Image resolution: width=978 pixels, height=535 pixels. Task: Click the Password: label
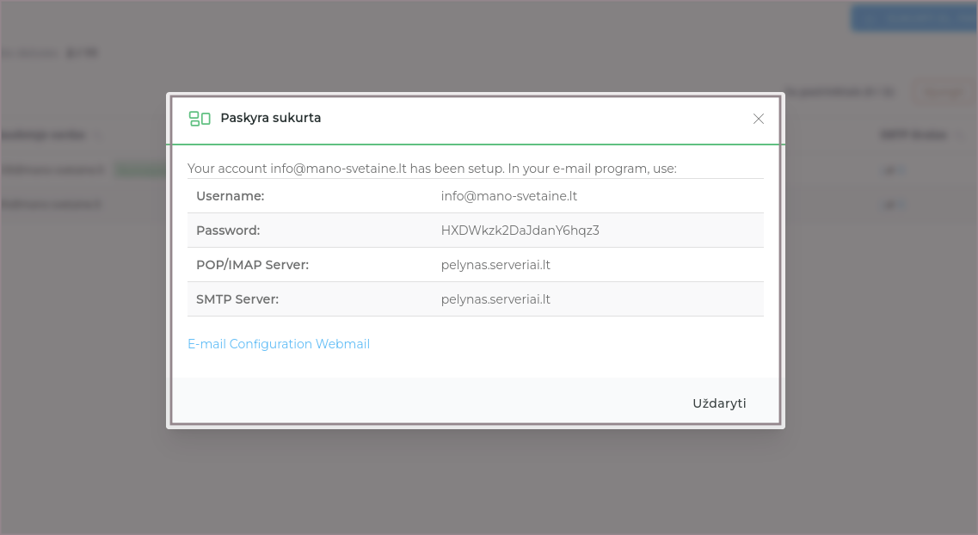coord(228,231)
